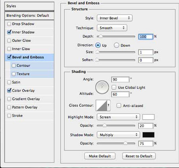This screenshot has width=179, height=168.
Task: Click the highlight Opacity field showing 20
Action: click(x=146, y=126)
